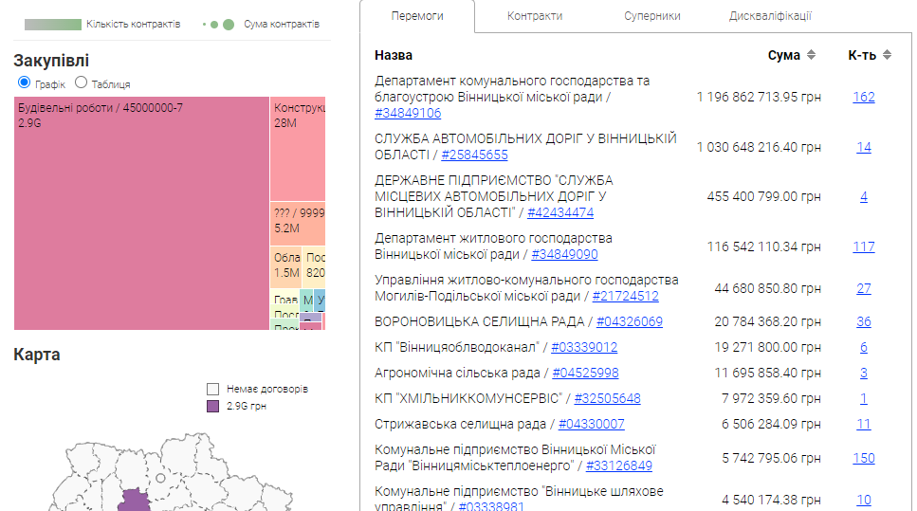Click contract count 162 link
The image size is (917, 511).
click(x=863, y=97)
